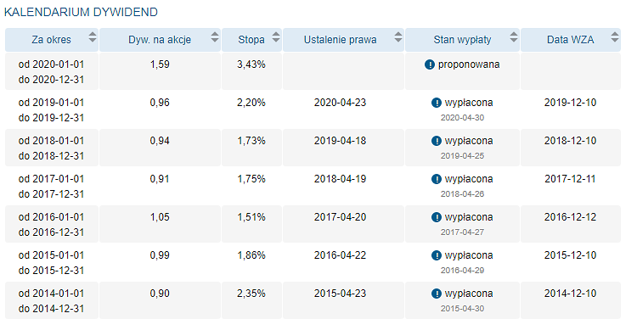Click info icon next to proponowana status
This screenshot has width=637, height=319.
430,64
